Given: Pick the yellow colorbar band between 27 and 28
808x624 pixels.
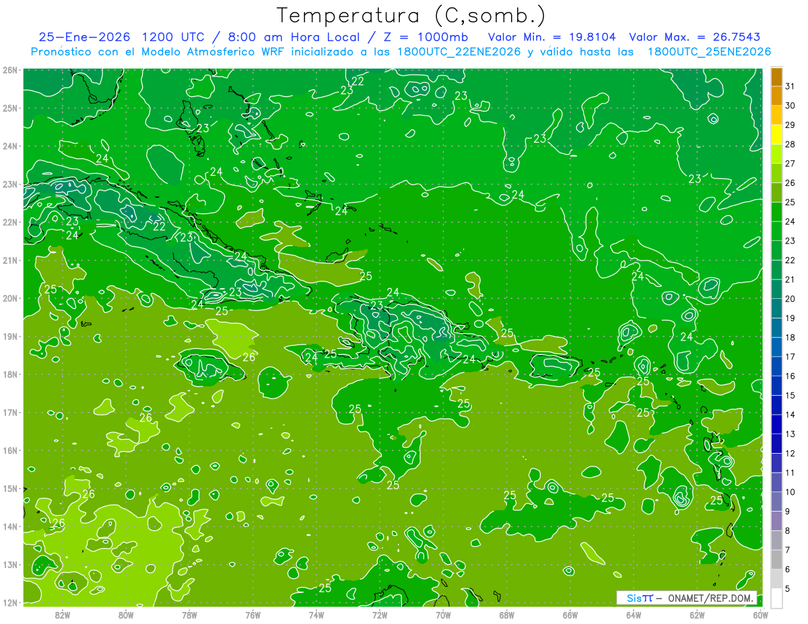Looking at the screenshot, I should click(776, 154).
